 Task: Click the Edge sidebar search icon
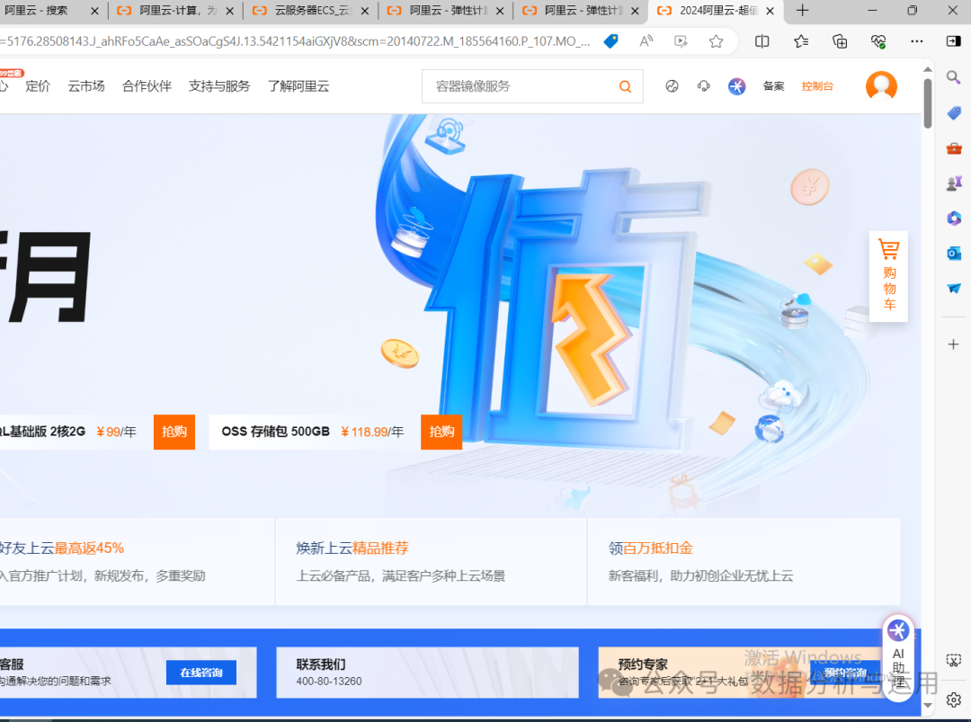click(954, 77)
